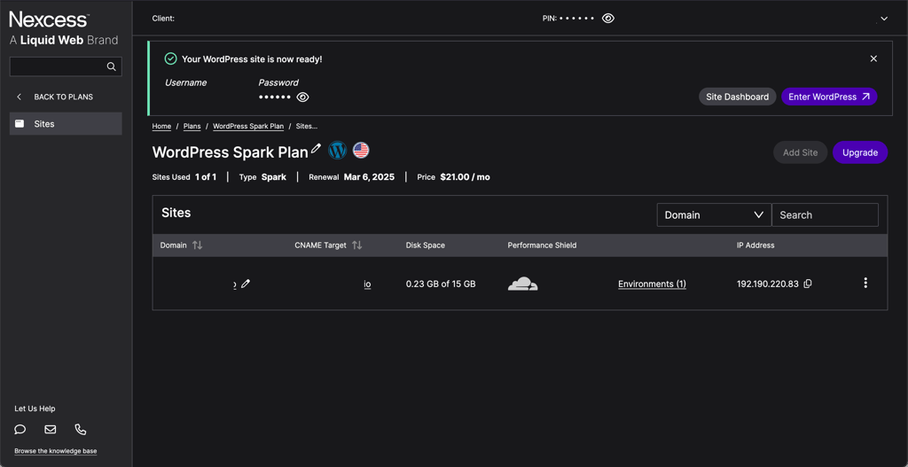
Task: Click the CNAME target link ending in io
Action: coord(367,284)
